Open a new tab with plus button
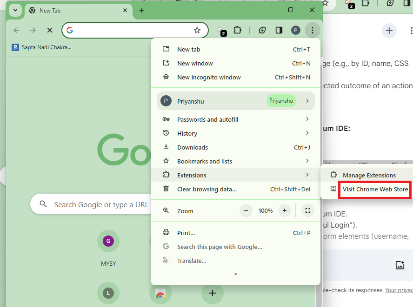413x307 pixels. (x=142, y=10)
